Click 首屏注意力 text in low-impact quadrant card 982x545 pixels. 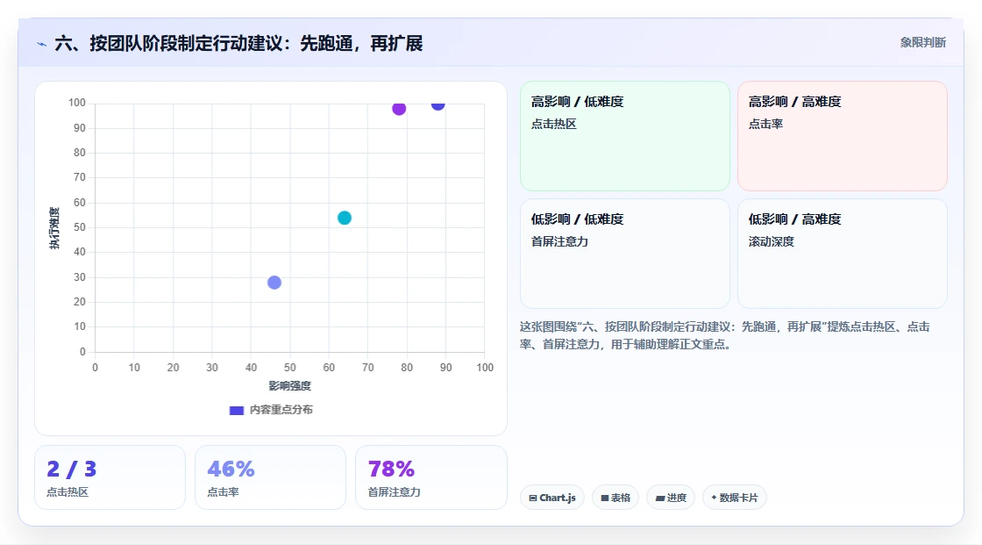point(559,241)
